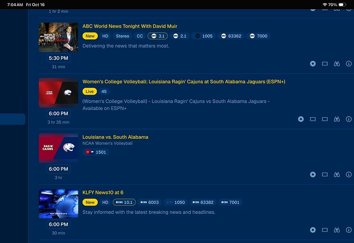
Task: Choose channel 63362 for ABC World News
Action: 231,36
